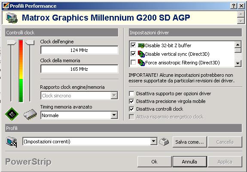Click the Cancella button

[x=225, y=142]
